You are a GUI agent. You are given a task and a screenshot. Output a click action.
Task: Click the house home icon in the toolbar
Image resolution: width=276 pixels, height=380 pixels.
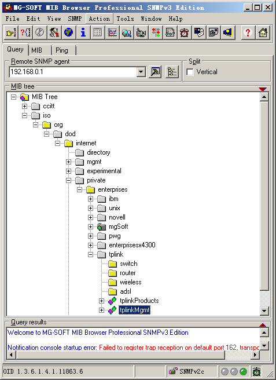pyautogui.click(x=263, y=32)
